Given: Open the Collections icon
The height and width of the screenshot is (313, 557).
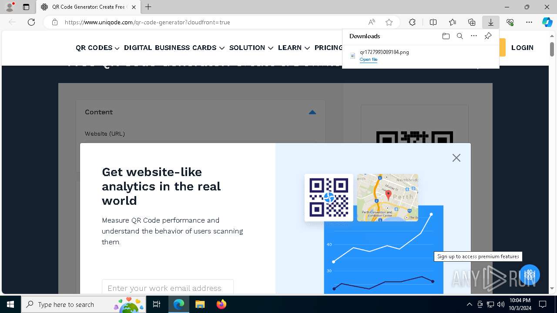Looking at the screenshot, I should tap(472, 22).
